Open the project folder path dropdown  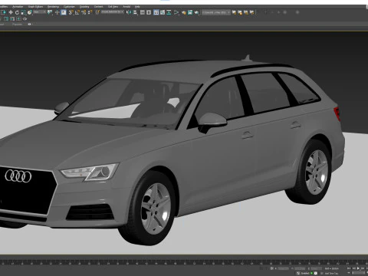point(216,12)
